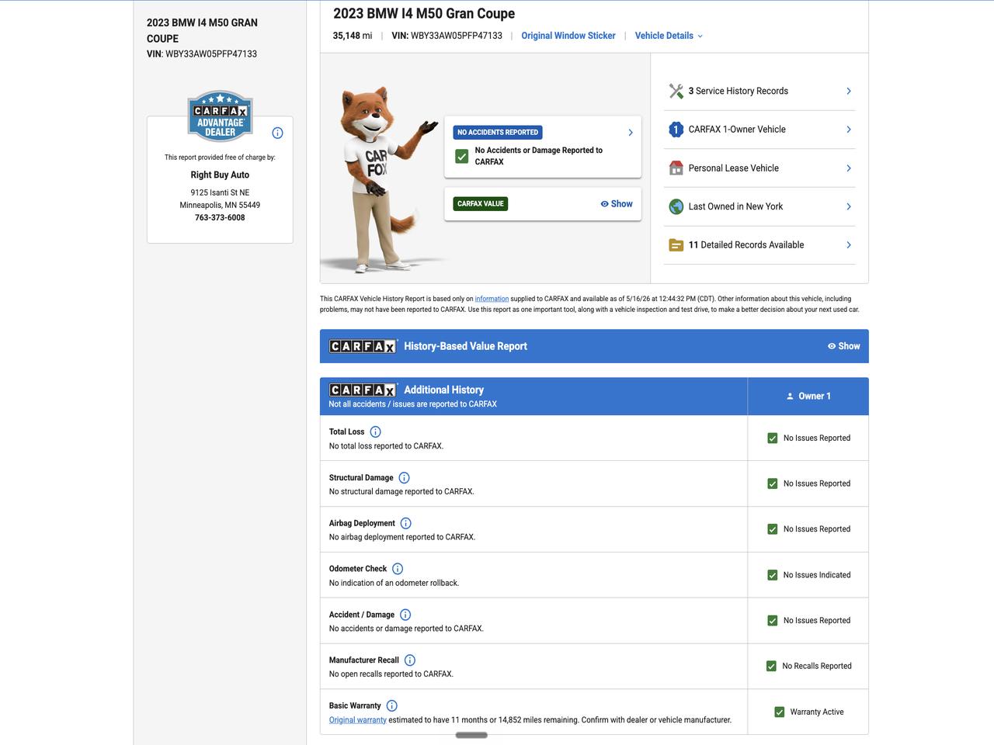Click the Right Buy Auto dealer name
The width and height of the screenshot is (994, 745).
[220, 175]
